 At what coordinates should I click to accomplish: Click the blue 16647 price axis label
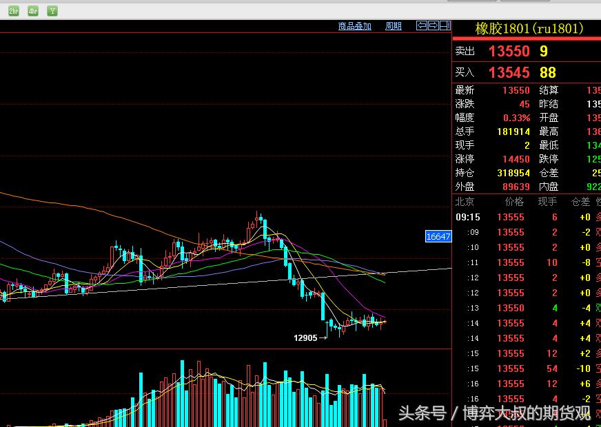[x=438, y=236]
